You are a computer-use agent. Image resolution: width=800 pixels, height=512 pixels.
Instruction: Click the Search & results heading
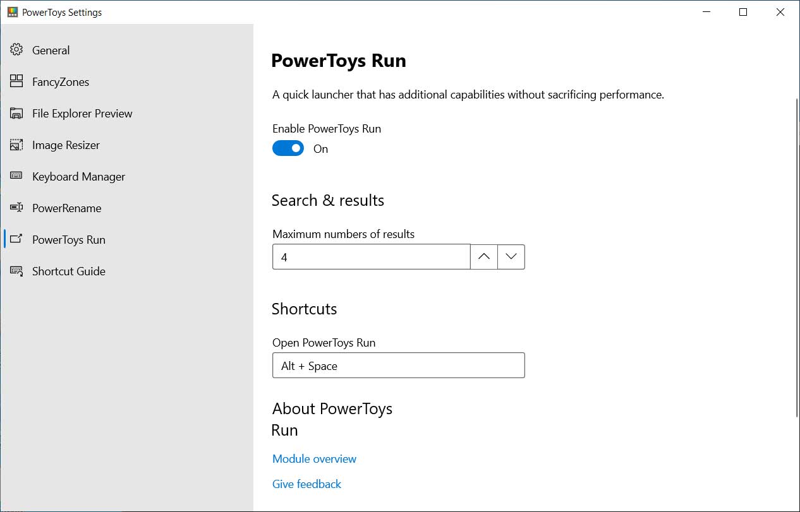click(328, 201)
